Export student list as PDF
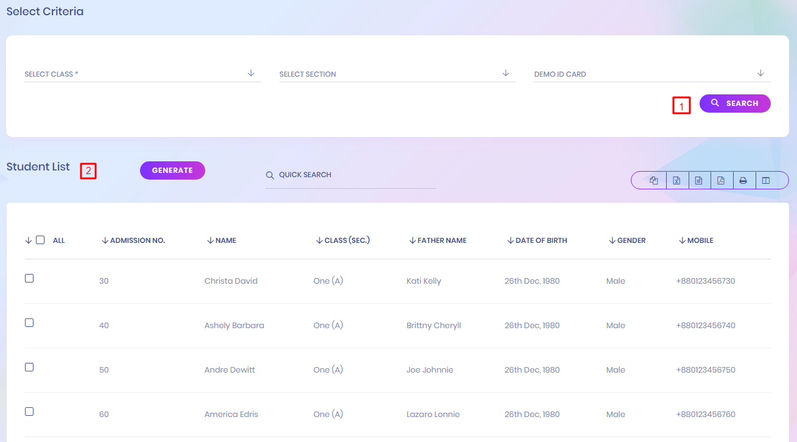 (x=721, y=180)
